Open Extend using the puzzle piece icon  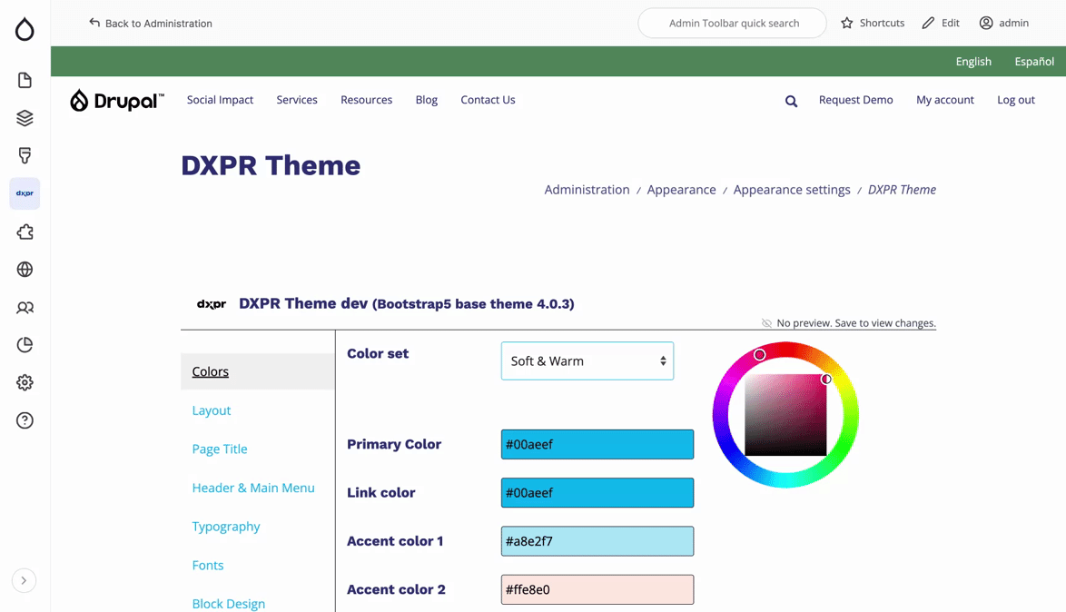coord(24,232)
